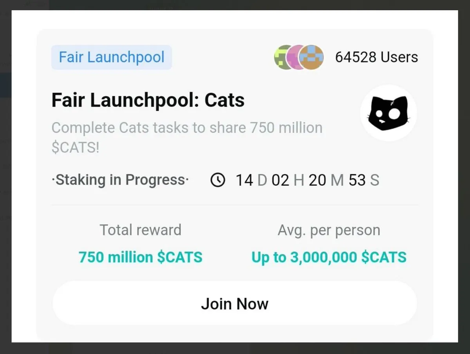Click the task description about sharing $CATS
Viewport: 470px width, 354px height.
[187, 137]
